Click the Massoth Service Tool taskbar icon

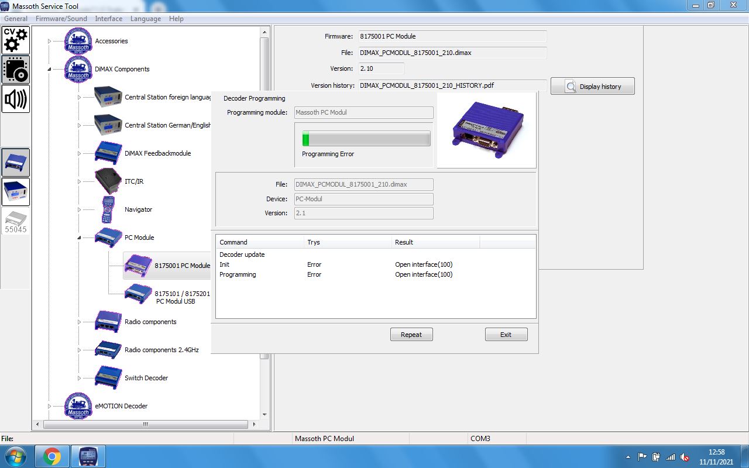click(x=88, y=456)
